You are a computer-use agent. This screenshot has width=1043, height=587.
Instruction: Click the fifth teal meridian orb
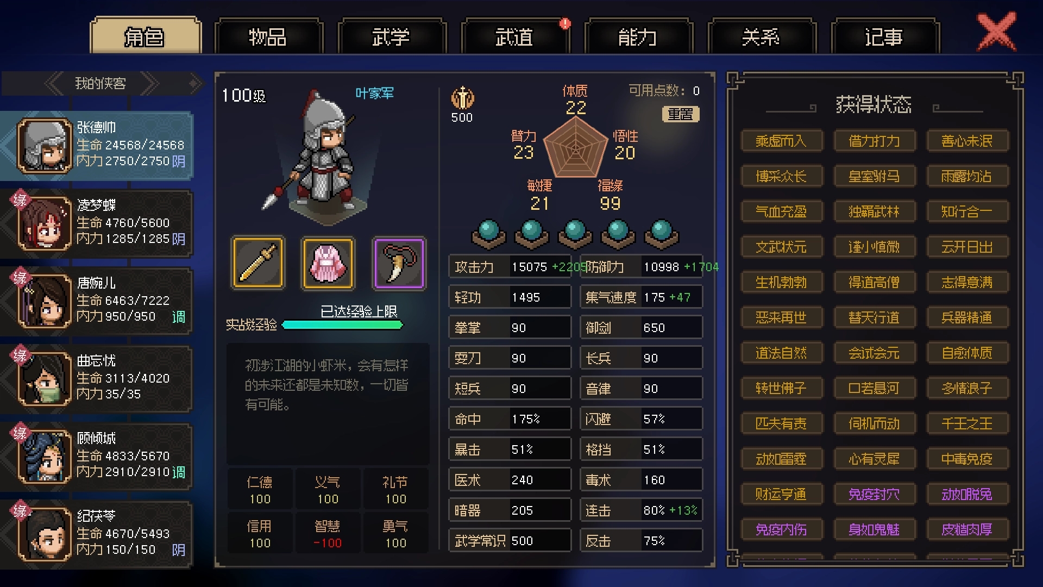coord(661,234)
